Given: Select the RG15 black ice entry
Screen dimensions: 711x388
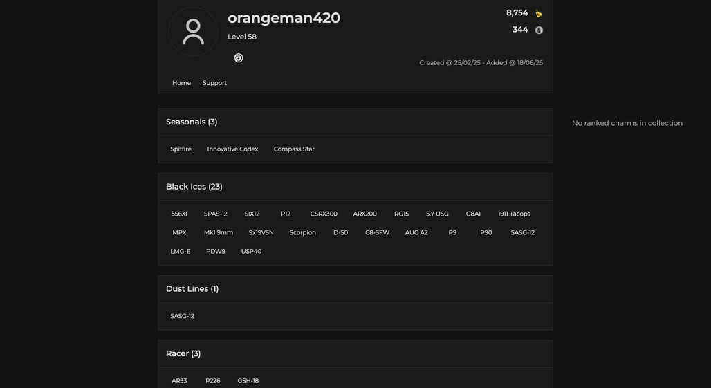Looking at the screenshot, I should point(401,214).
